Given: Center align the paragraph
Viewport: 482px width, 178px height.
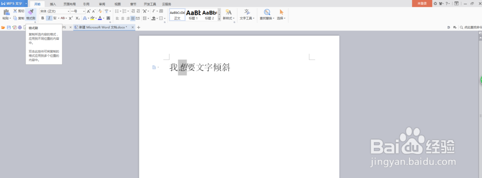Looking at the screenshot, I should (122, 18).
